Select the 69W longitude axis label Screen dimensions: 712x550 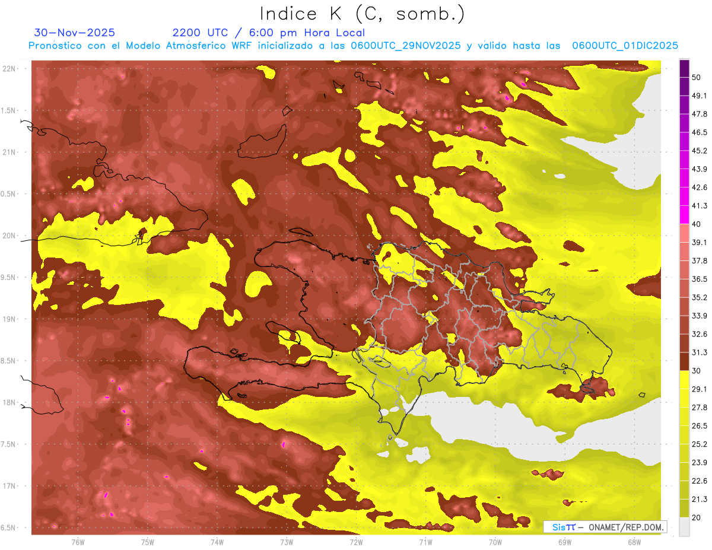(x=565, y=542)
